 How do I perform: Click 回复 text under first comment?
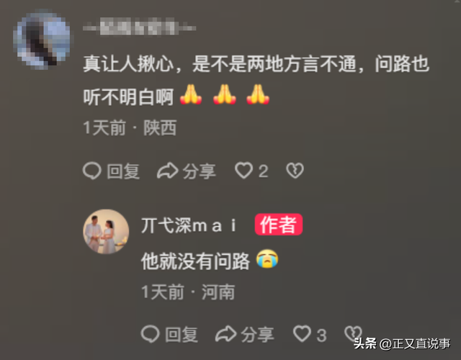(123, 171)
